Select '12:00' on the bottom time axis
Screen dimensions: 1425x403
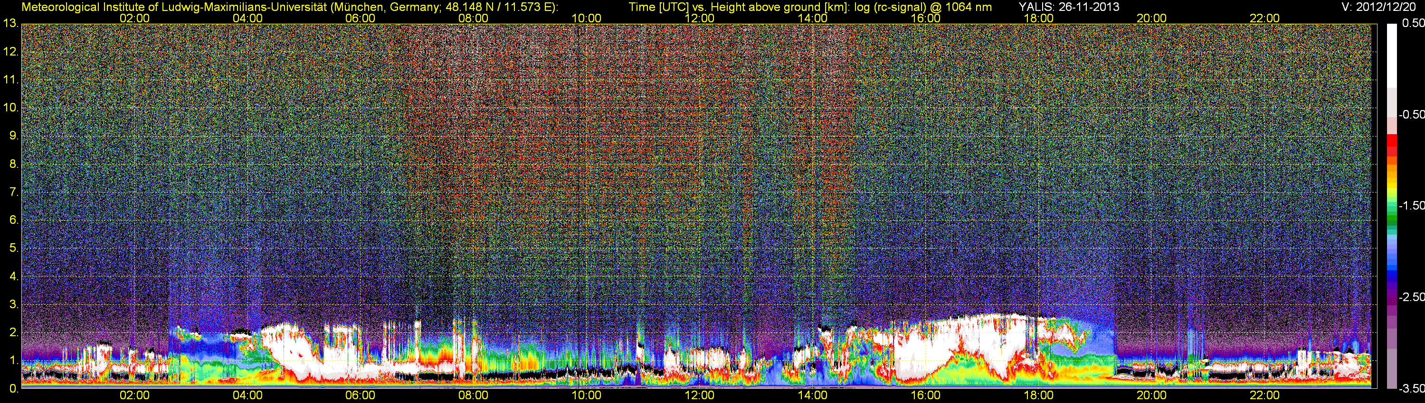click(x=699, y=396)
